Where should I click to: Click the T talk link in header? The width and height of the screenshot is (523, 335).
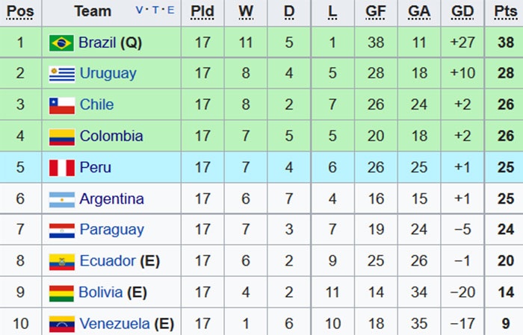coord(155,10)
